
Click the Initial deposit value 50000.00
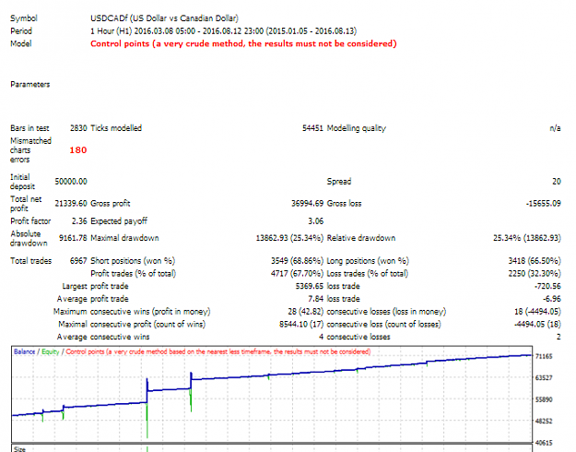click(71, 182)
